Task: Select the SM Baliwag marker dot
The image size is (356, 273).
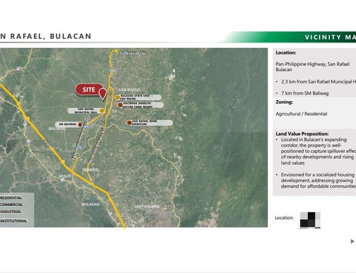Action: 80,124
